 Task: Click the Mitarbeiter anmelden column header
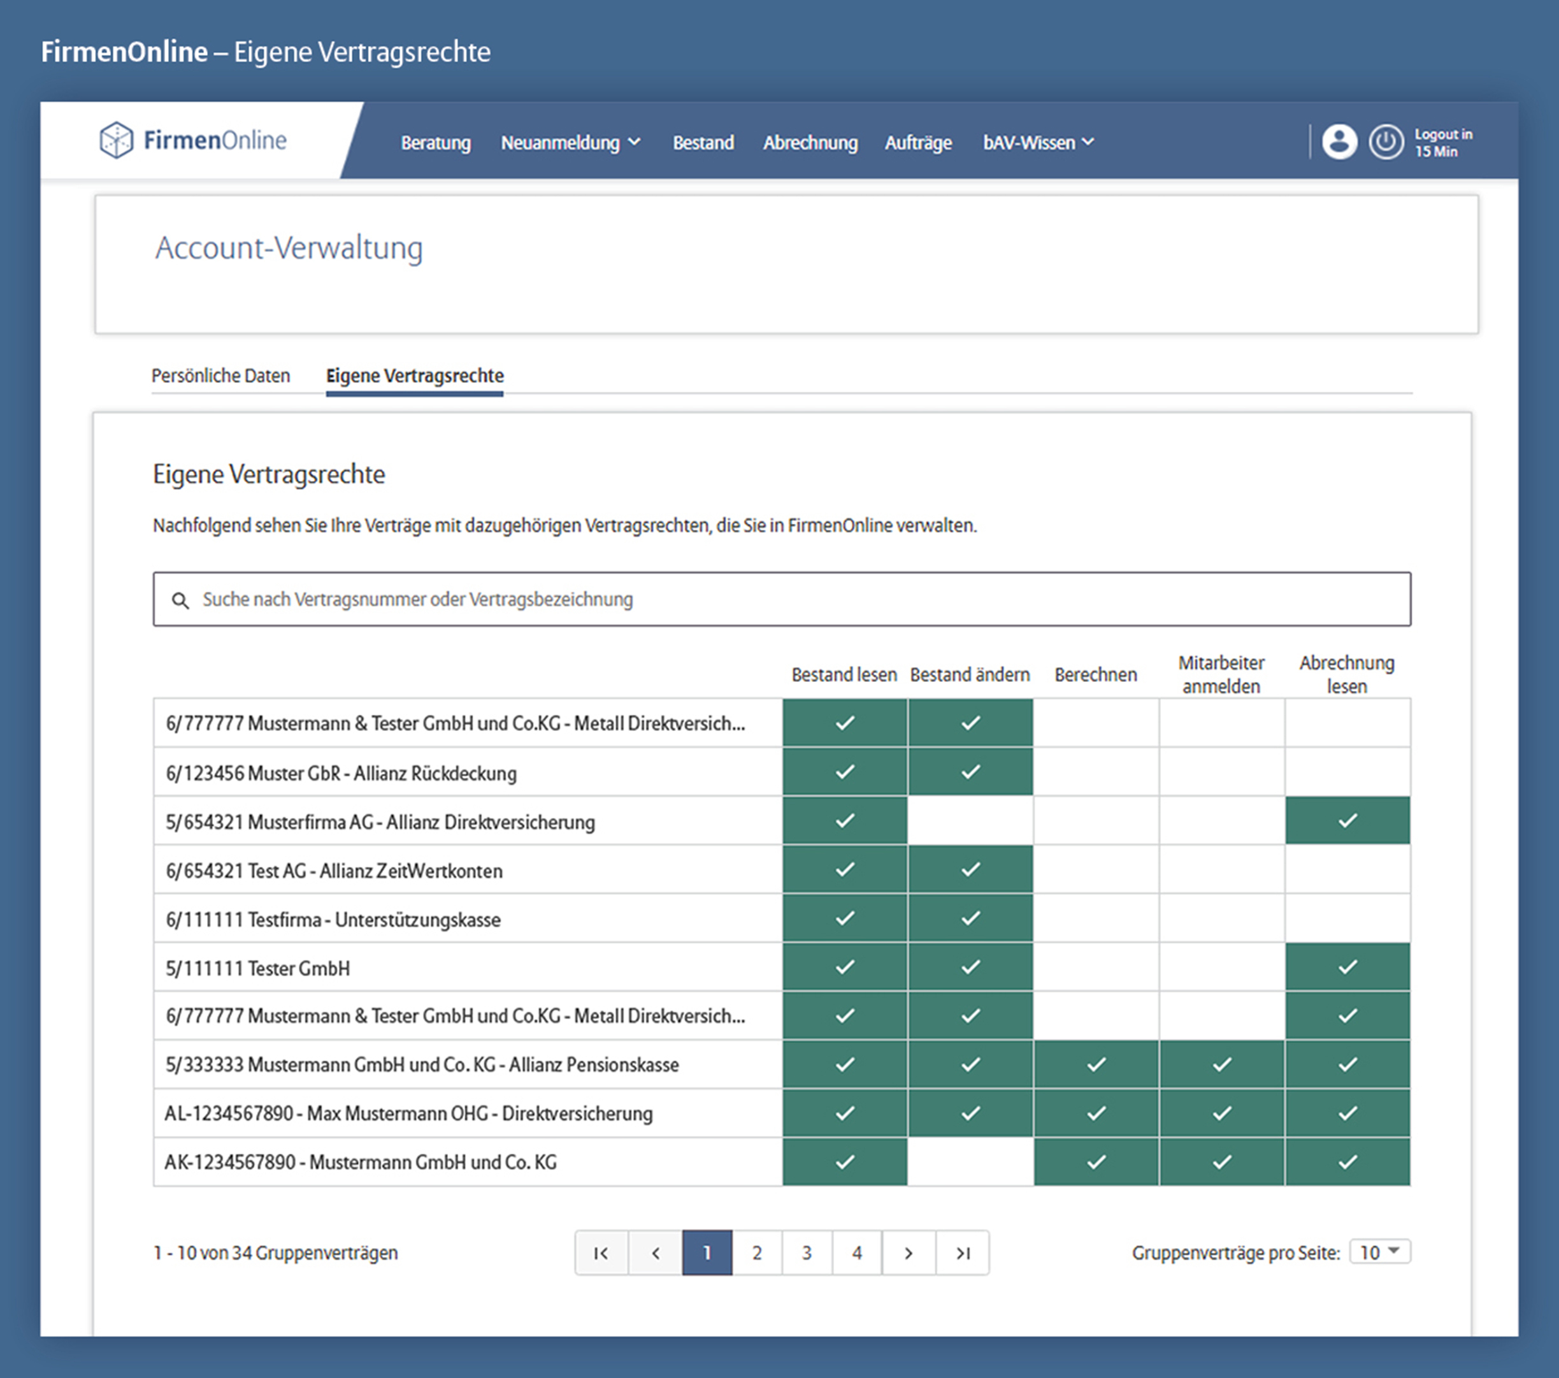[x=1222, y=674]
